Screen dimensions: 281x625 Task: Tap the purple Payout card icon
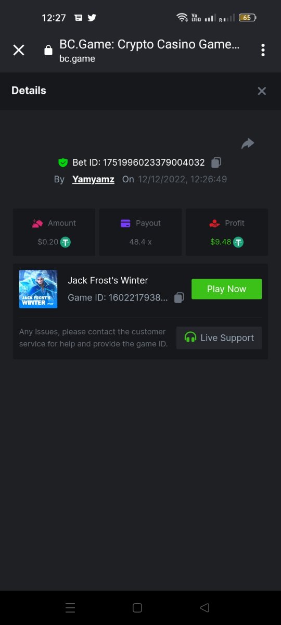coord(125,223)
